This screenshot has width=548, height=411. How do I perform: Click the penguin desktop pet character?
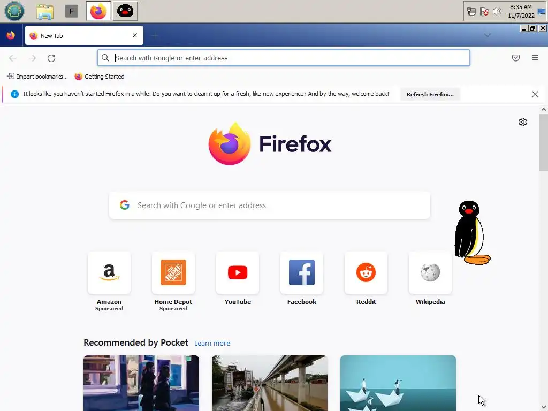tap(472, 232)
